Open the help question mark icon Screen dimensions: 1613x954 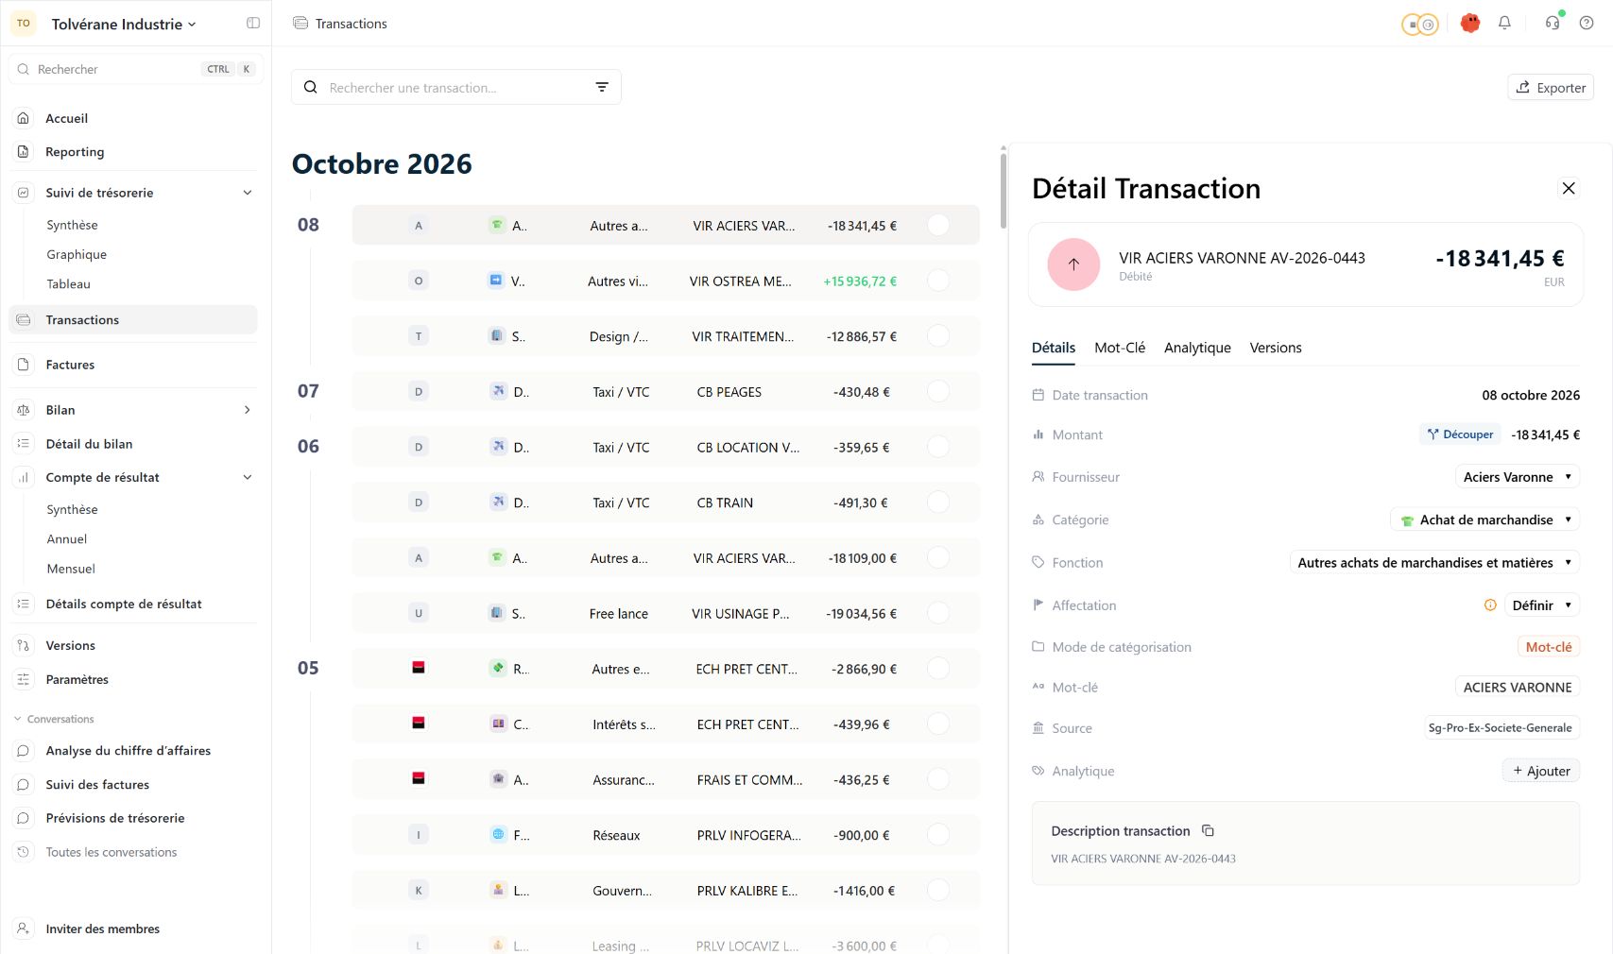[1587, 24]
